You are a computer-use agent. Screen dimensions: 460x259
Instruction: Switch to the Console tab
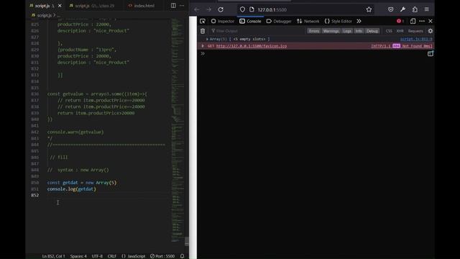click(x=250, y=21)
